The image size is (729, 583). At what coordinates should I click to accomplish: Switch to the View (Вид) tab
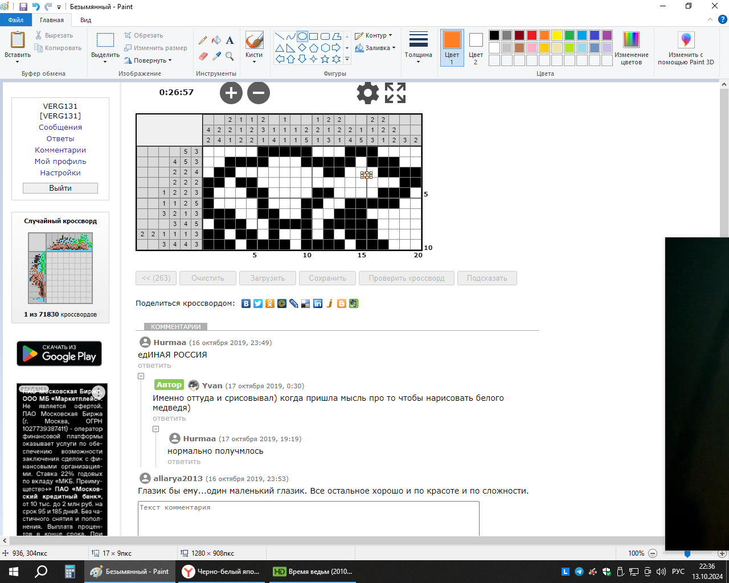[x=85, y=20]
